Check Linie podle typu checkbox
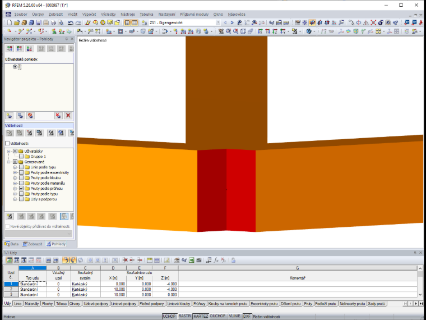426x320 pixels. pyautogui.click(x=21, y=167)
